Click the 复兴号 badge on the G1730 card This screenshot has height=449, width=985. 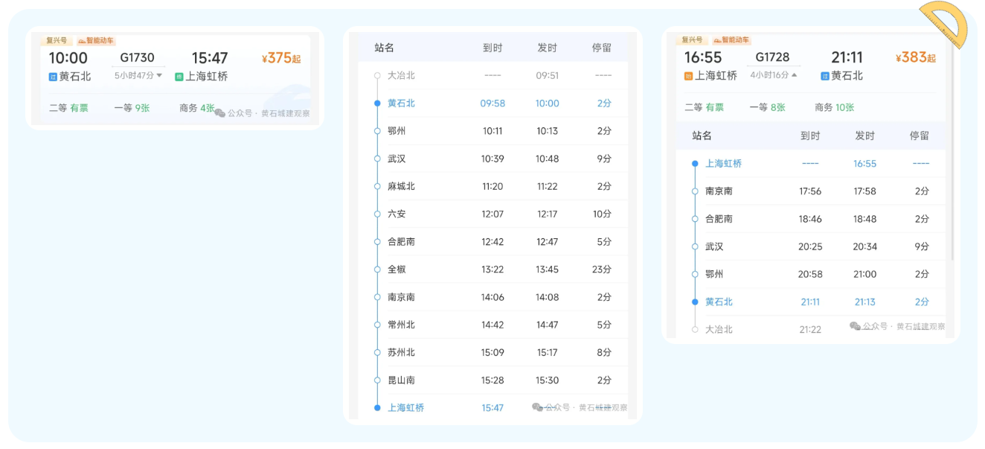[x=57, y=39]
